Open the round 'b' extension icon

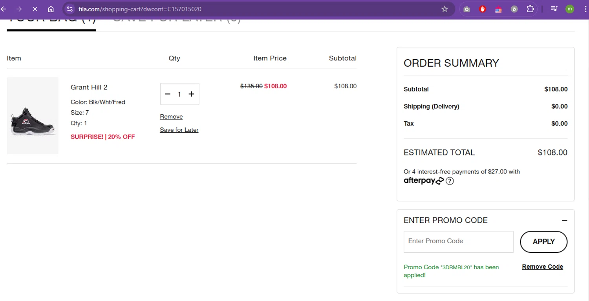click(x=514, y=9)
